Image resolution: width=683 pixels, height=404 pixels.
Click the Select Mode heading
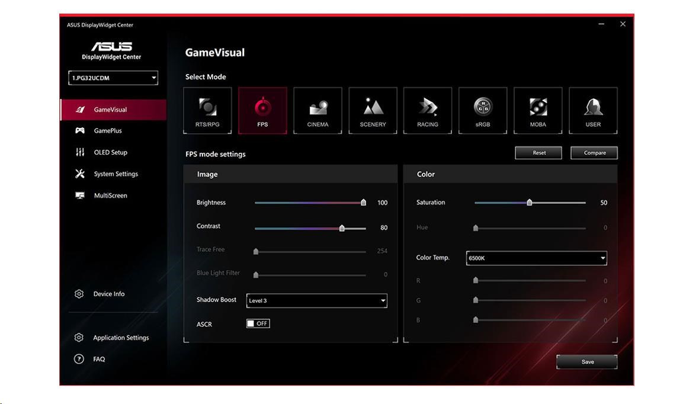click(x=206, y=76)
